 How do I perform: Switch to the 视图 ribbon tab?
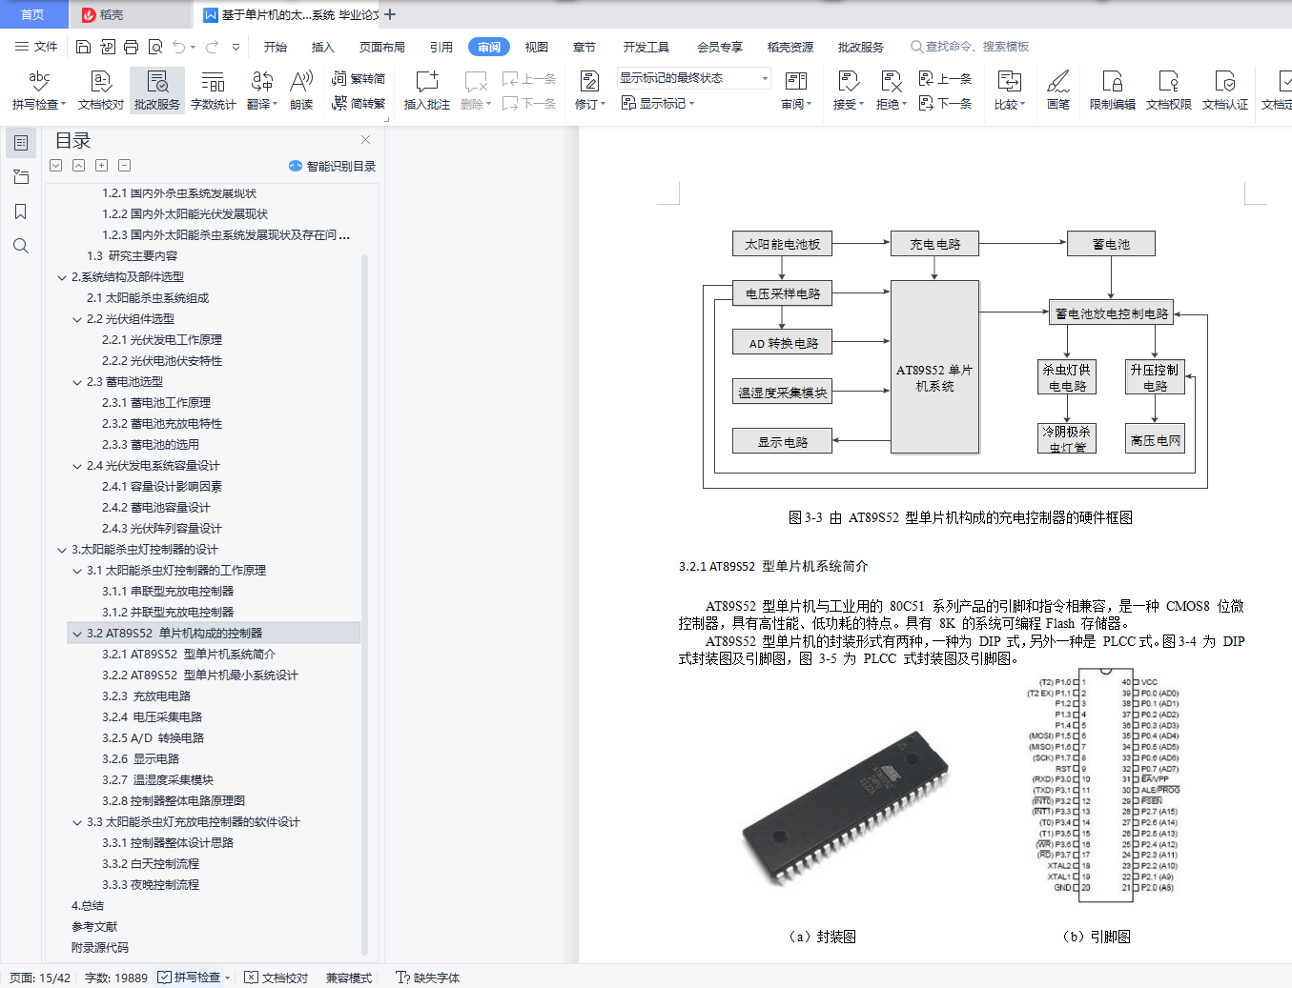tap(537, 47)
